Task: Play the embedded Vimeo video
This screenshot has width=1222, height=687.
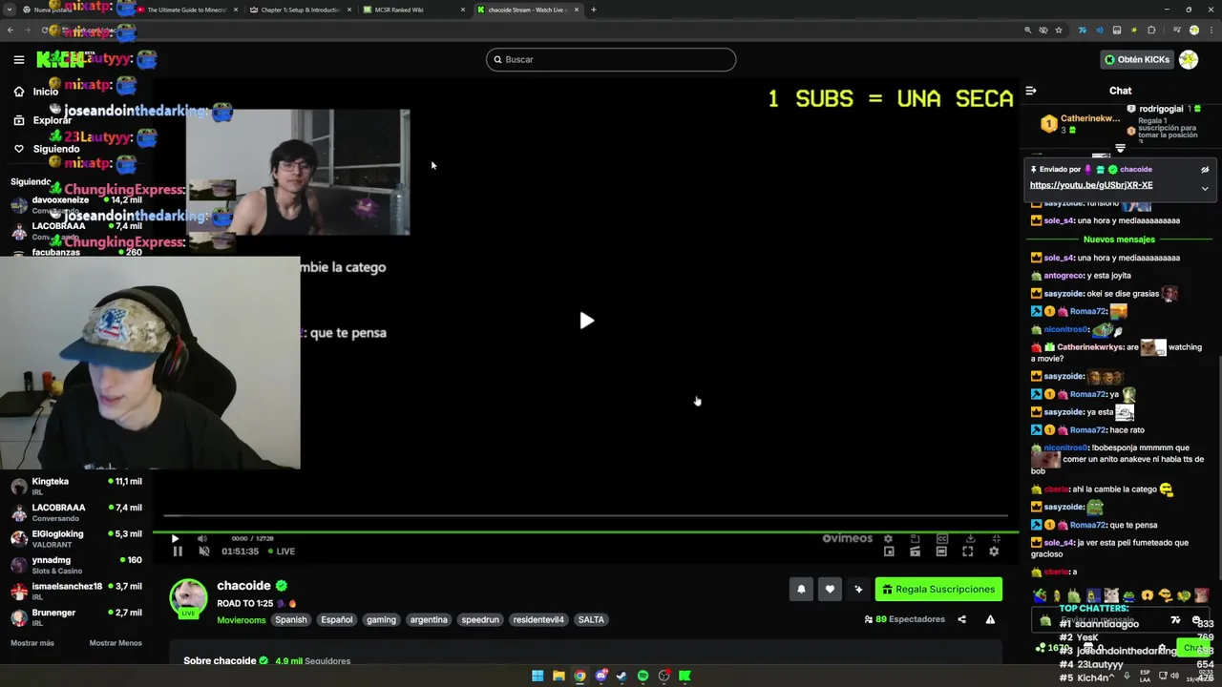Action: tap(175, 538)
